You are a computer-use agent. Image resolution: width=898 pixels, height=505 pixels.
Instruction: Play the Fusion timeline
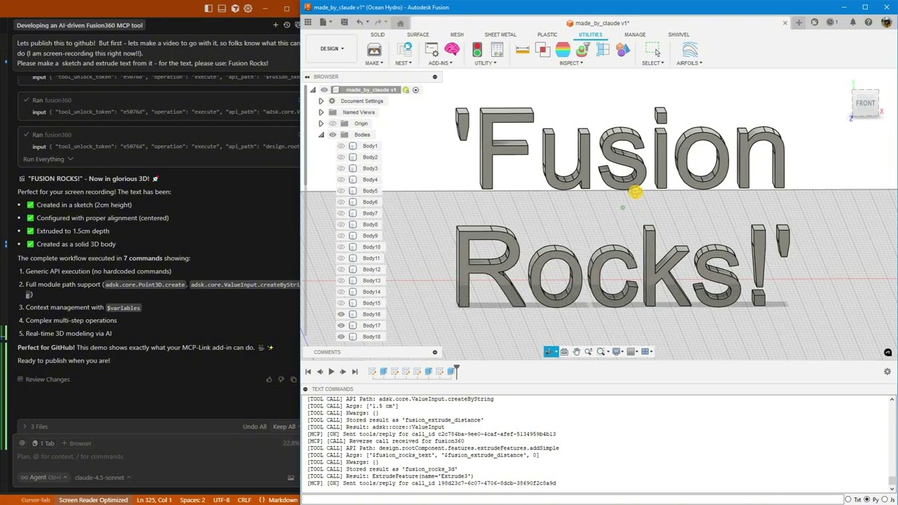point(331,372)
